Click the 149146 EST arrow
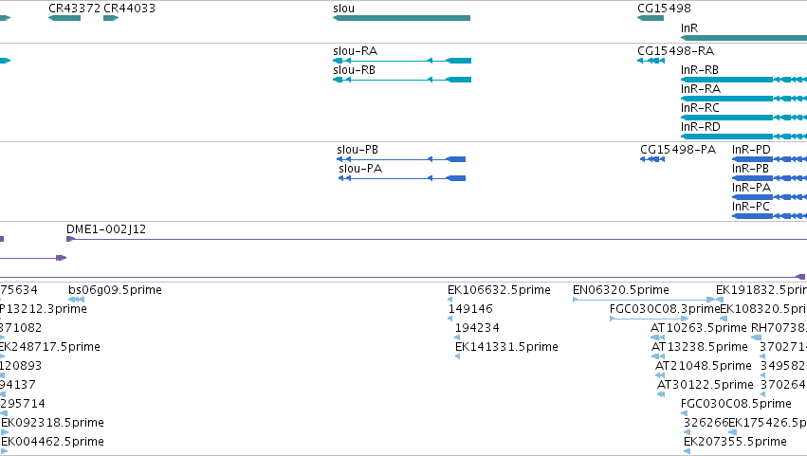The height and width of the screenshot is (456, 807). pyautogui.click(x=449, y=319)
